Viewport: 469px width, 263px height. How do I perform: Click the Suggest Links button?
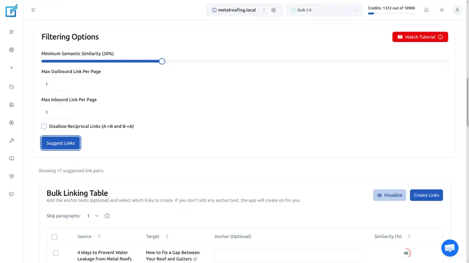60,143
